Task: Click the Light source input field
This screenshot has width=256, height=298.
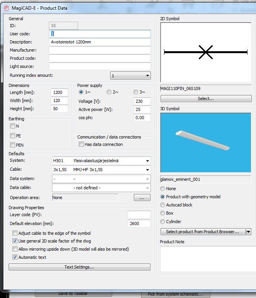Action: click(x=100, y=66)
